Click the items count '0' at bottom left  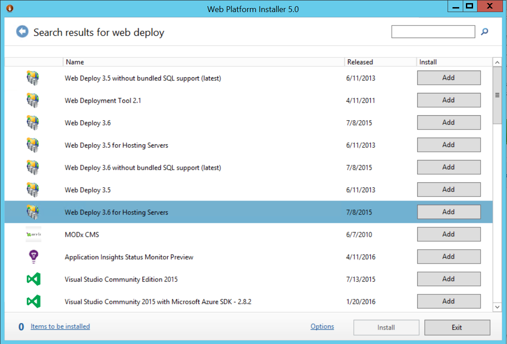coord(21,327)
